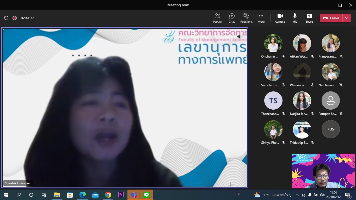Expand the arrow next to Leave
This screenshot has height=200, width=356.
tap(347, 18)
